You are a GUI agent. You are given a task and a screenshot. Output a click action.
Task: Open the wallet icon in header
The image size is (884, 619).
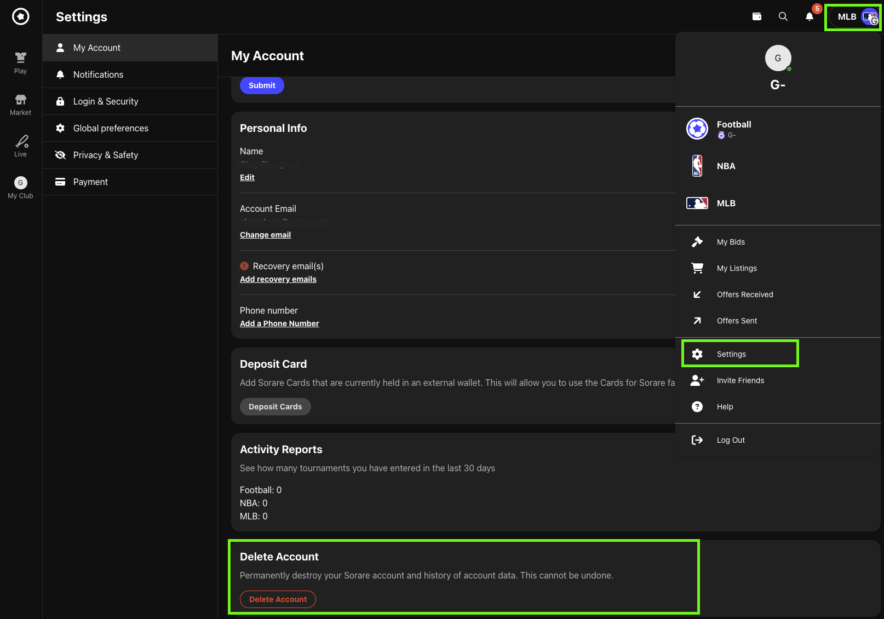point(757,16)
